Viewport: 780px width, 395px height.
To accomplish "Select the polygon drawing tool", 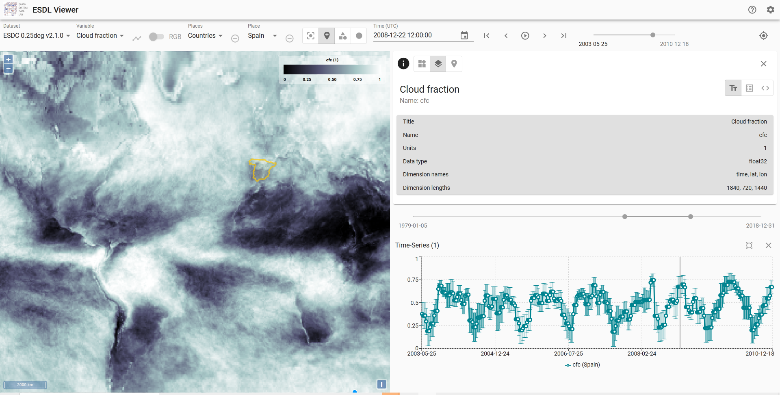I will 343,36.
